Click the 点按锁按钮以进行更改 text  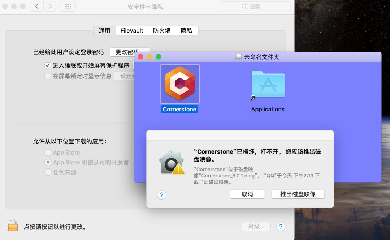(x=55, y=227)
